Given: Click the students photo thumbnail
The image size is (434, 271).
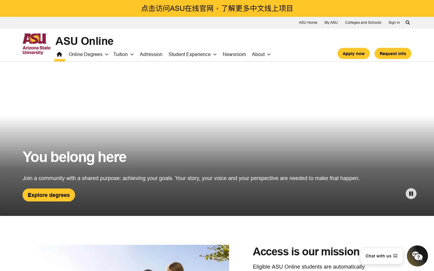Looking at the screenshot, I should [134, 258].
